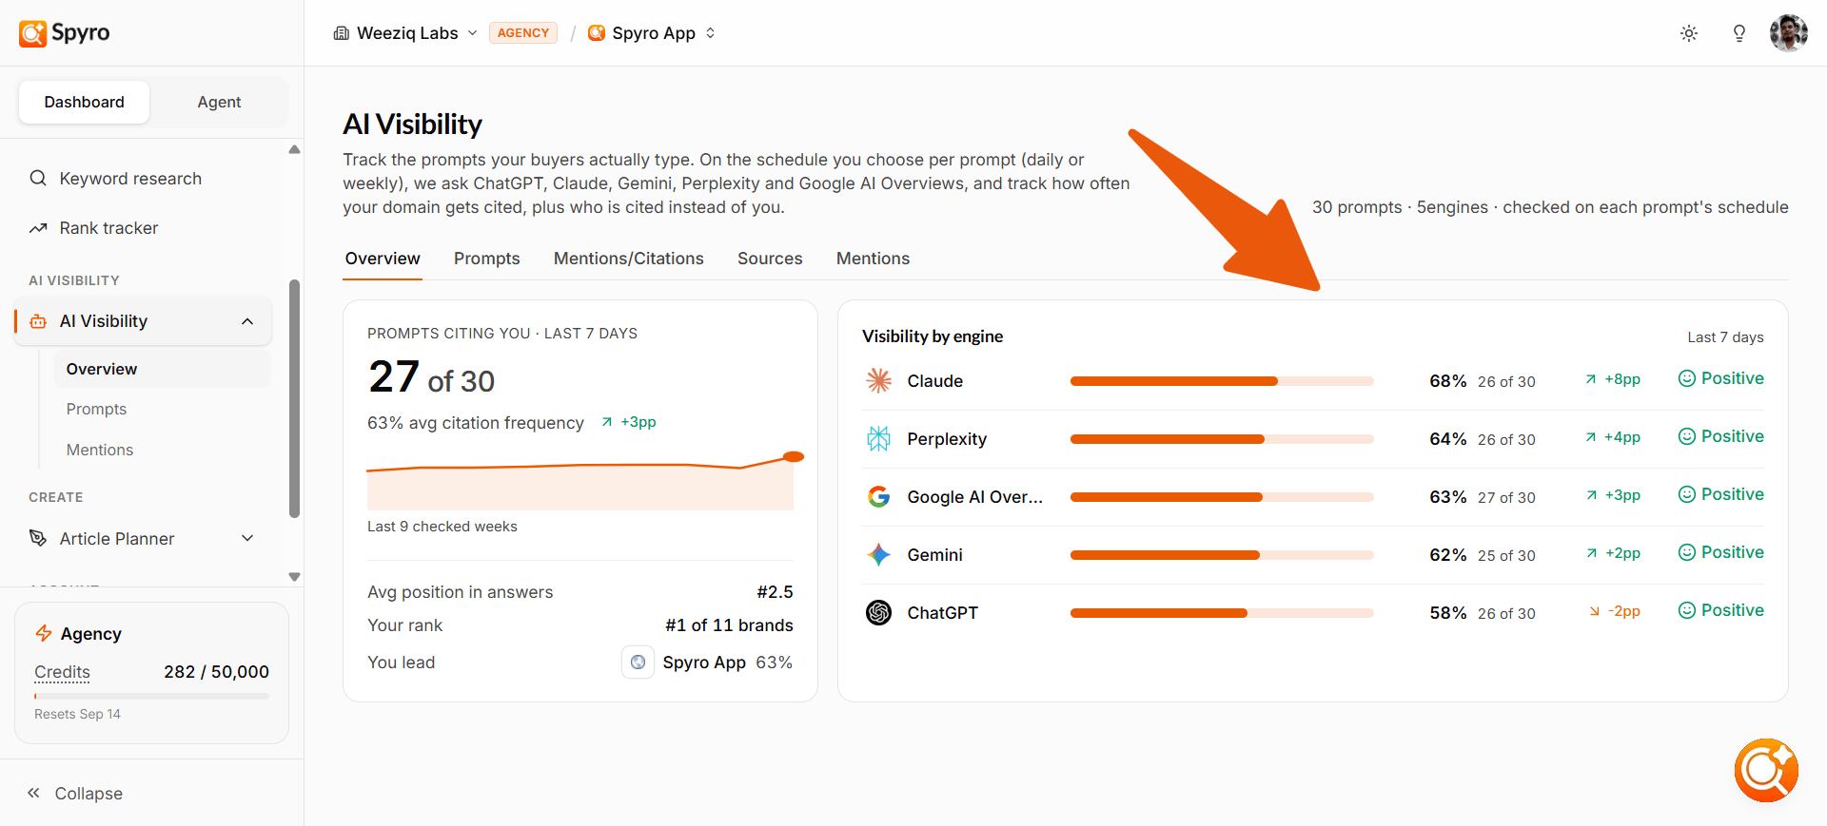Screen dimensions: 1827x826
Task: Switch to the Agent toggle
Action: coord(219,102)
